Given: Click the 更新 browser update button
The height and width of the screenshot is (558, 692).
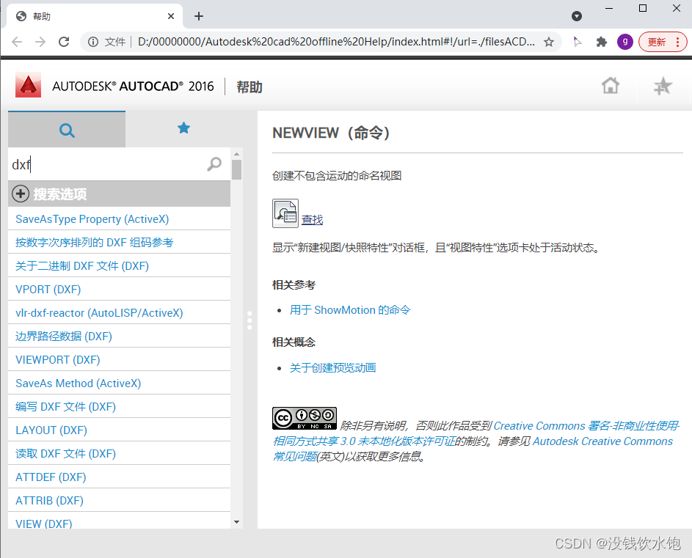Looking at the screenshot, I should coord(663,42).
